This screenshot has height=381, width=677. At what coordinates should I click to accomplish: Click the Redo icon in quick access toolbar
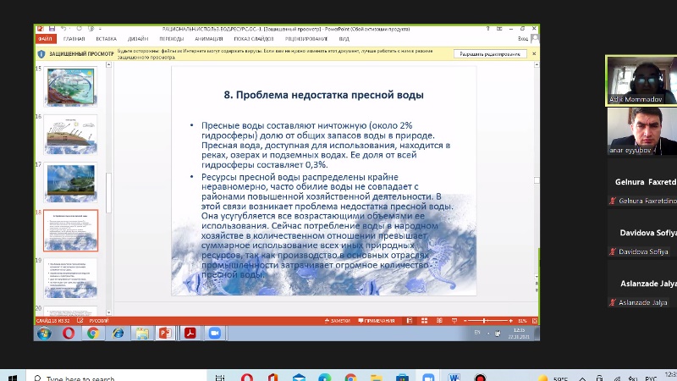click(79, 29)
